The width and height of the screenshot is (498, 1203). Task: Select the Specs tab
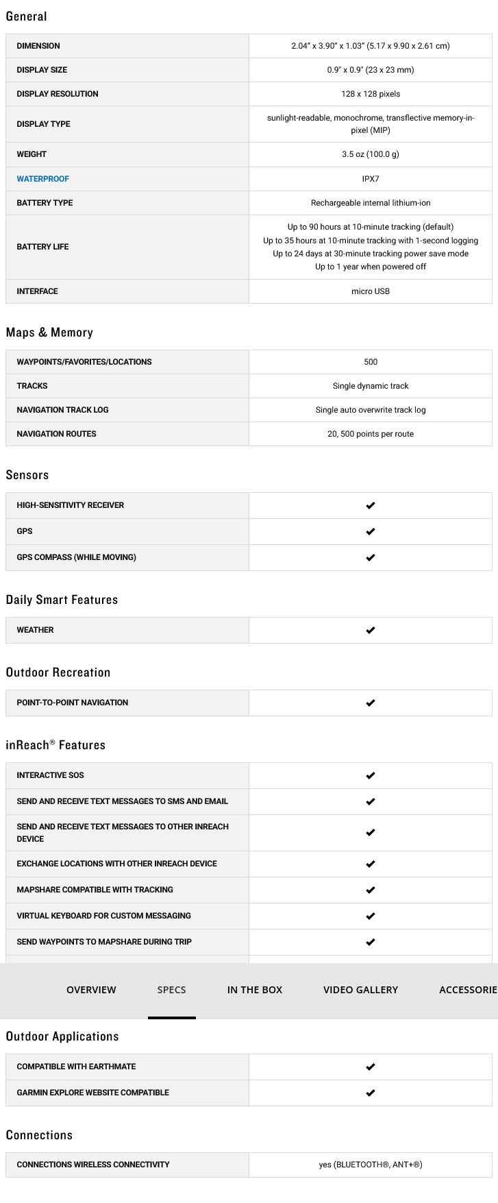[x=171, y=990]
